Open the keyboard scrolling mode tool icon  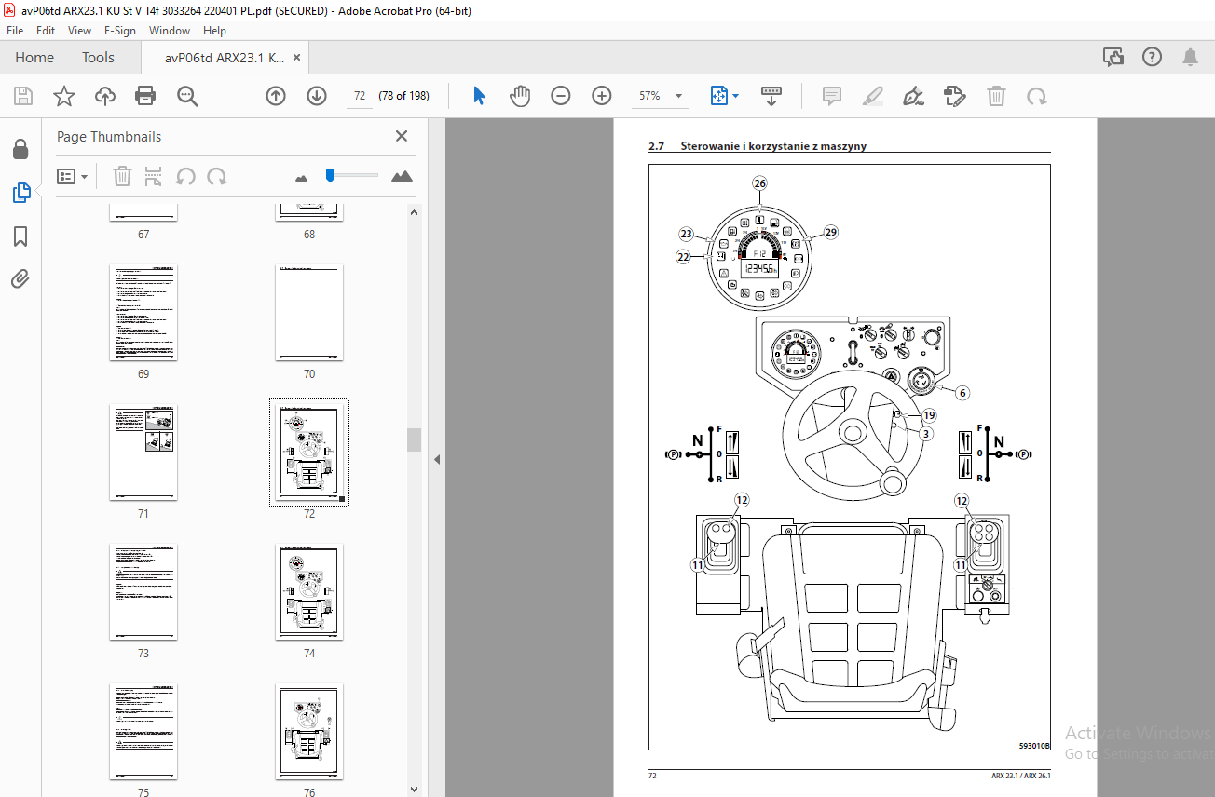pos(771,96)
